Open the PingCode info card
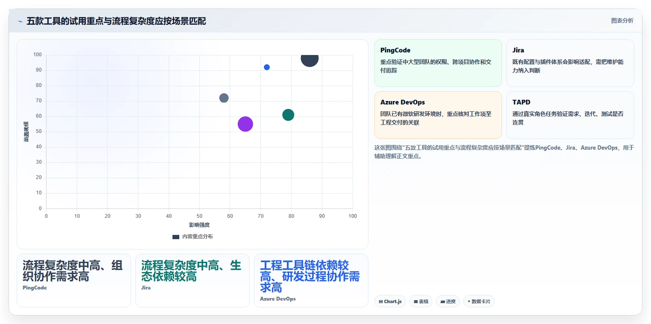The image size is (651, 324). pyautogui.click(x=438, y=63)
